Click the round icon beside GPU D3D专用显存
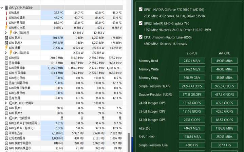 [6, 143]
